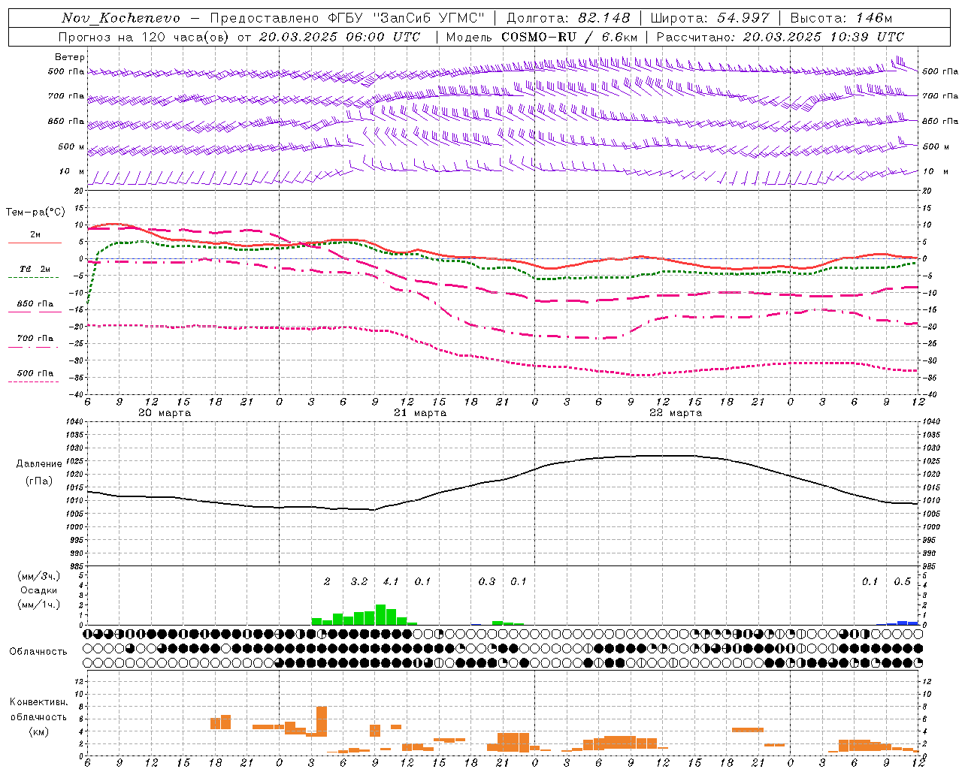
Task: Click the '500 гПа' temperature legend entry
Action: [x=35, y=373]
